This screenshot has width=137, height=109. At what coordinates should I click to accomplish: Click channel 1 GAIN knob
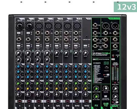point(19,53)
